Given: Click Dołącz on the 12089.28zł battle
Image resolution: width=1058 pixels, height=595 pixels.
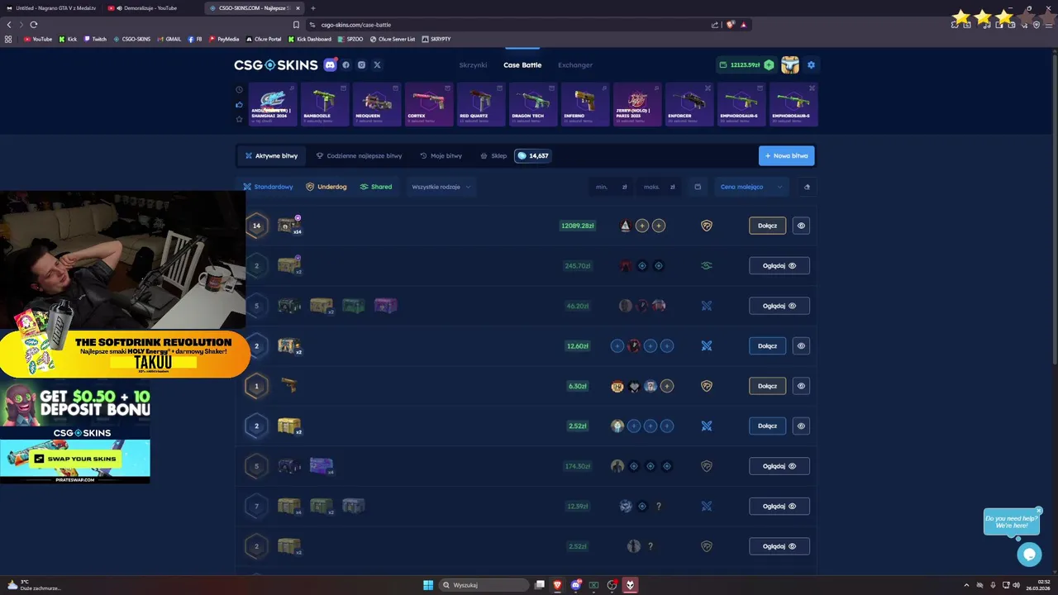Looking at the screenshot, I should (x=767, y=226).
